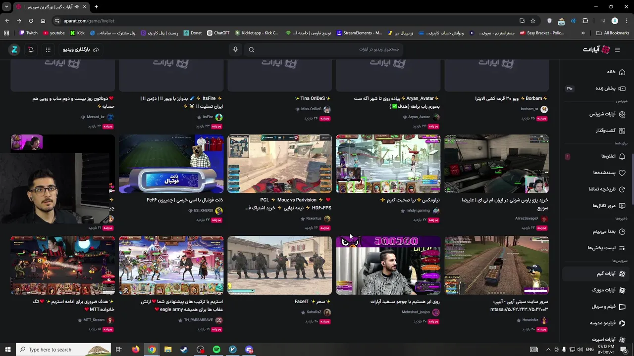Open Filimo School in the sidebar
The height and width of the screenshot is (356, 634).
[x=607, y=323]
